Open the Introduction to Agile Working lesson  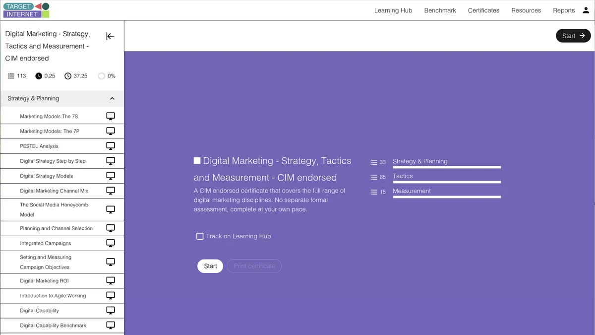point(53,296)
